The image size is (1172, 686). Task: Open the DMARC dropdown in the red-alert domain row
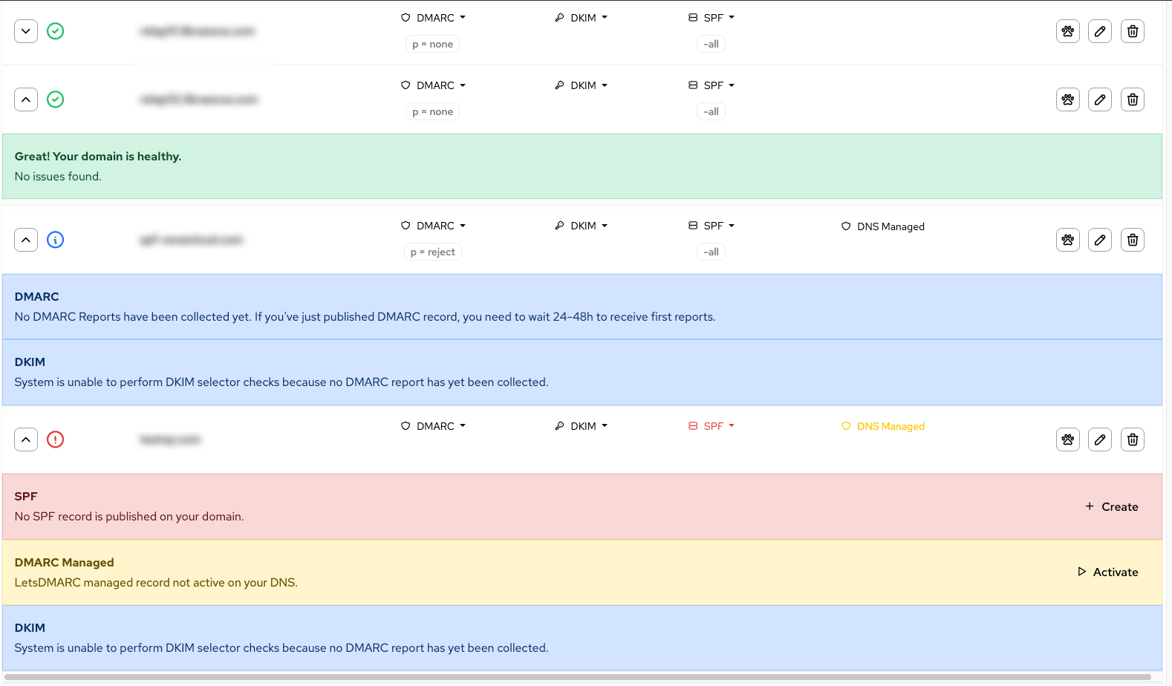click(x=434, y=426)
